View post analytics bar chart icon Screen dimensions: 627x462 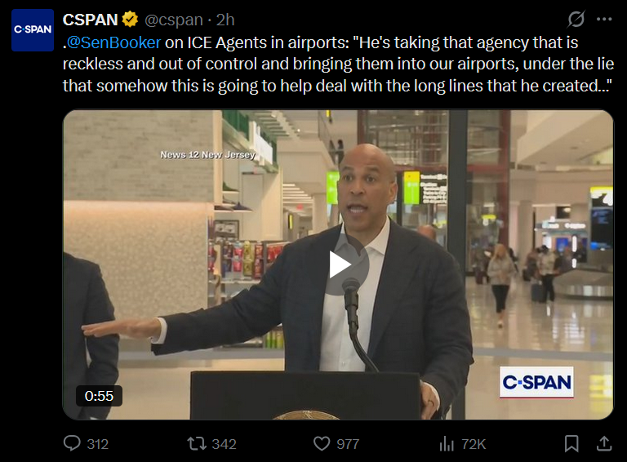pyautogui.click(x=447, y=443)
